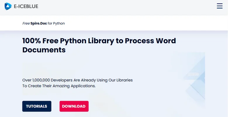This screenshot has height=117, width=228.
Task: Click 'To Create Their Amazing Applications.' text
Action: pyautogui.click(x=59, y=86)
